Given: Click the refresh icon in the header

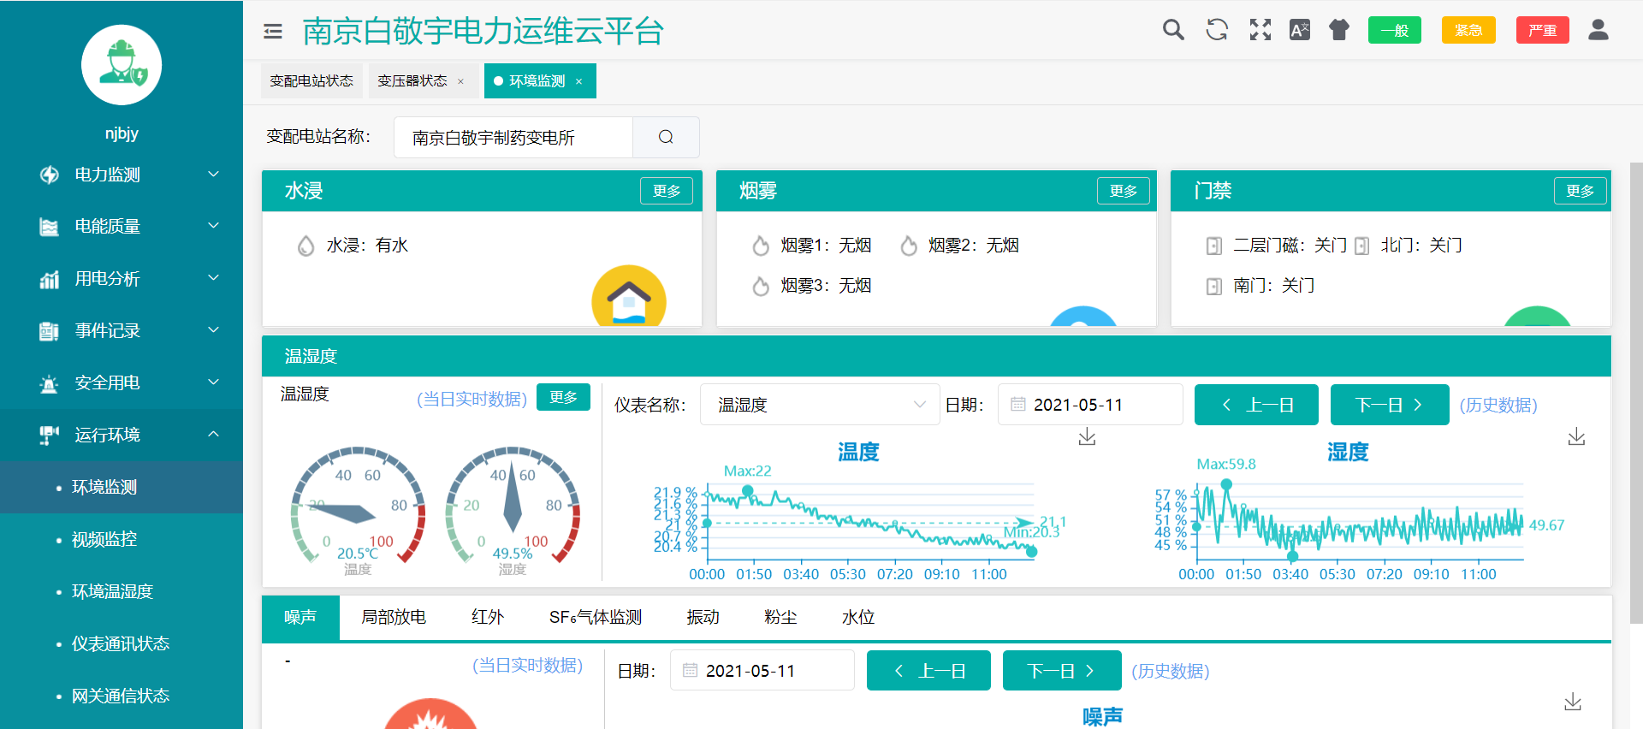Looking at the screenshot, I should 1217,30.
